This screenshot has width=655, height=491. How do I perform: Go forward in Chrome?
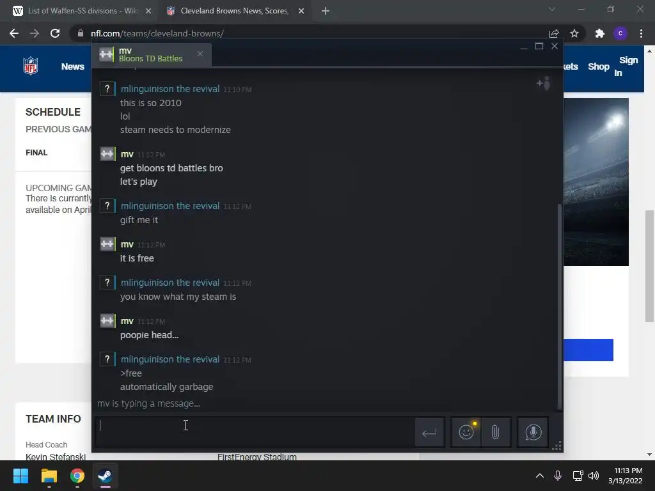(35, 33)
